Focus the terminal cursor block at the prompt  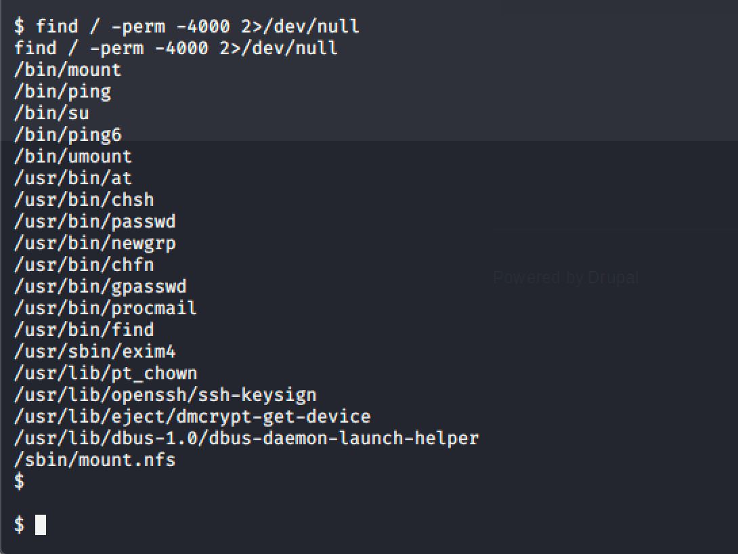click(x=41, y=525)
